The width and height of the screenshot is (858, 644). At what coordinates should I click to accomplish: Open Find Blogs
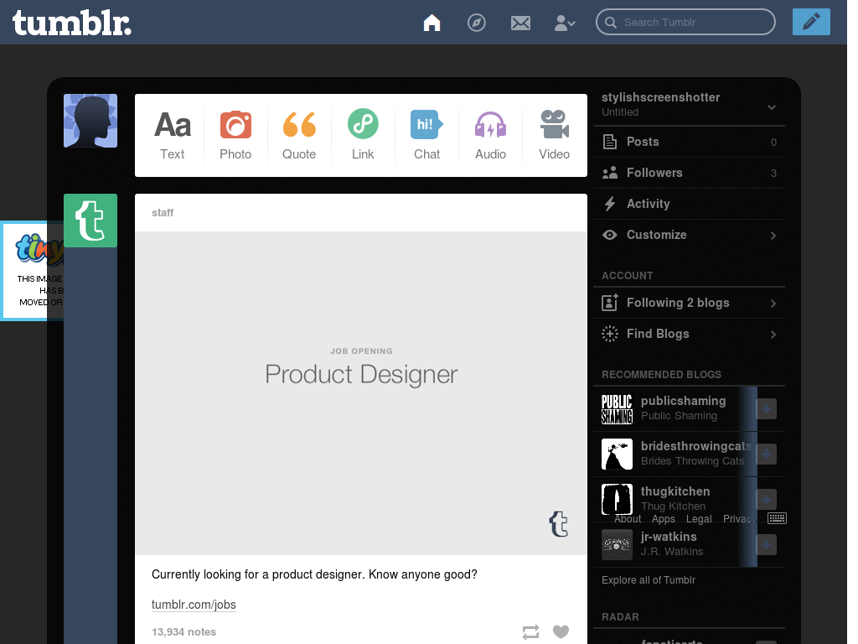tap(689, 334)
